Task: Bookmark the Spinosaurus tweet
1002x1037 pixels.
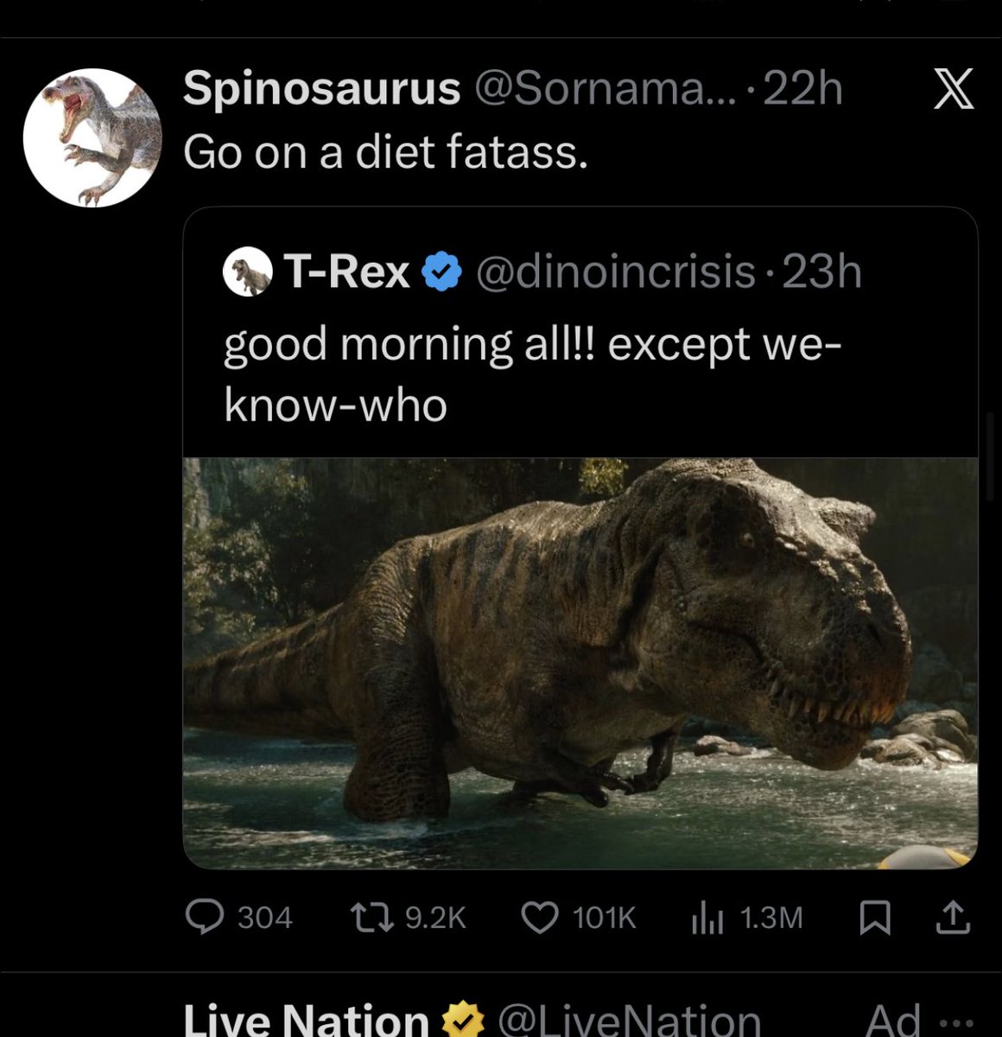Action: 875,918
